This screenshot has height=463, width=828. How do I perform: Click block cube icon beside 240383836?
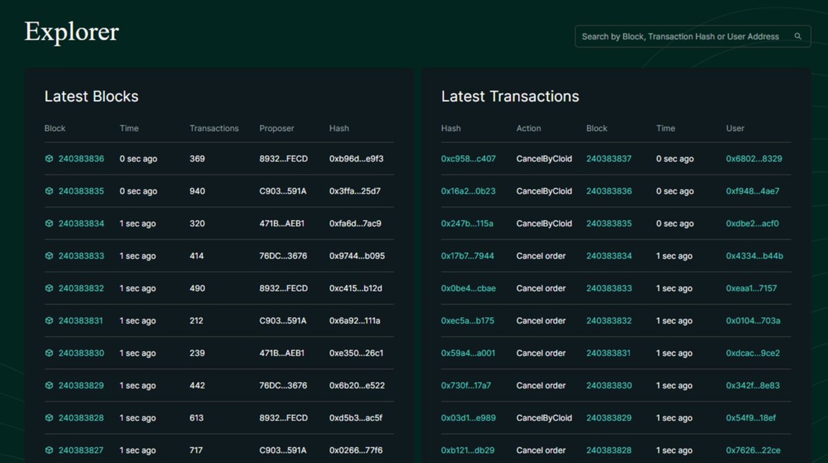pos(49,159)
